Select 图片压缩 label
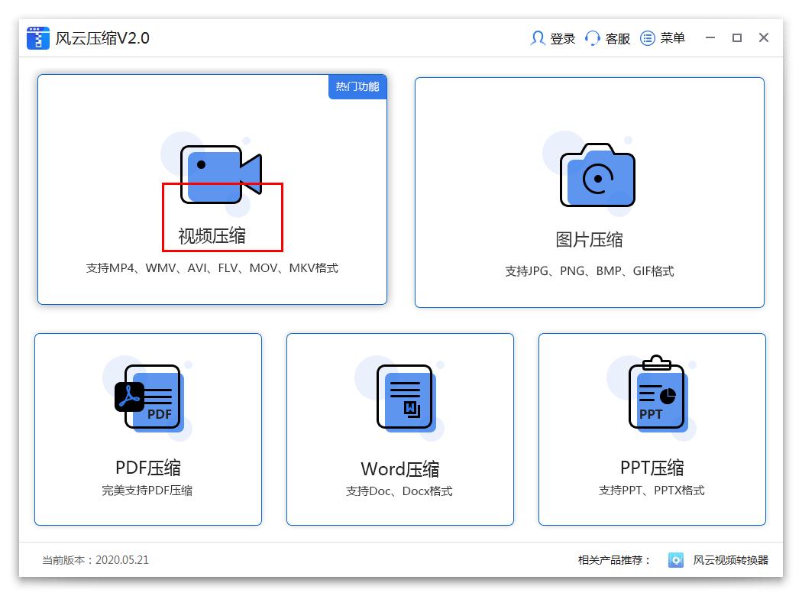 point(589,239)
